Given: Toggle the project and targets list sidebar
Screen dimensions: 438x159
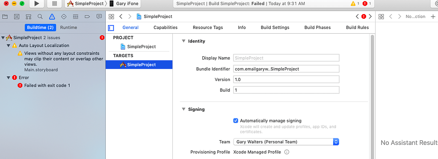Looking at the screenshot, I should pos(111,28).
